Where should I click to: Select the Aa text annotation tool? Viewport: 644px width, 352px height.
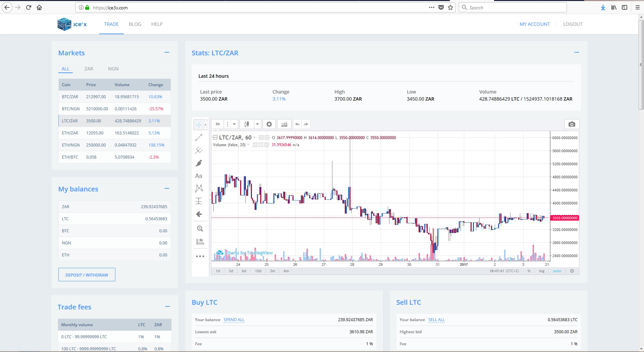(x=199, y=176)
